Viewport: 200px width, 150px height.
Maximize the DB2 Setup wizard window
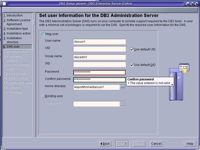tap(192, 4)
